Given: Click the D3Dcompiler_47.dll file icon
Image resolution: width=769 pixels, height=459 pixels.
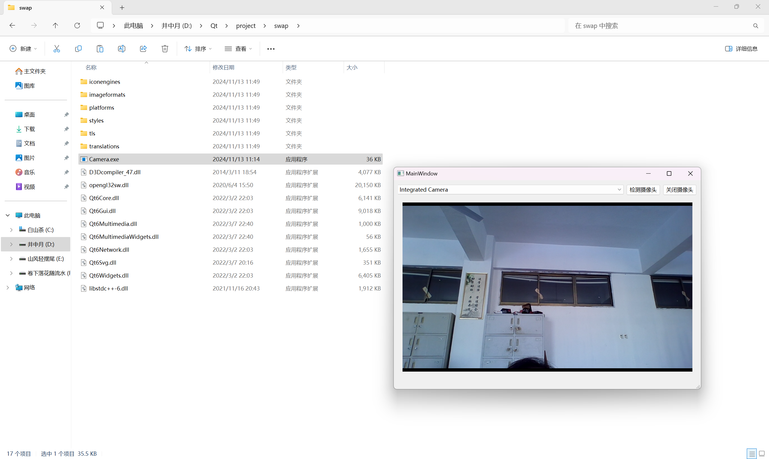Looking at the screenshot, I should point(83,172).
